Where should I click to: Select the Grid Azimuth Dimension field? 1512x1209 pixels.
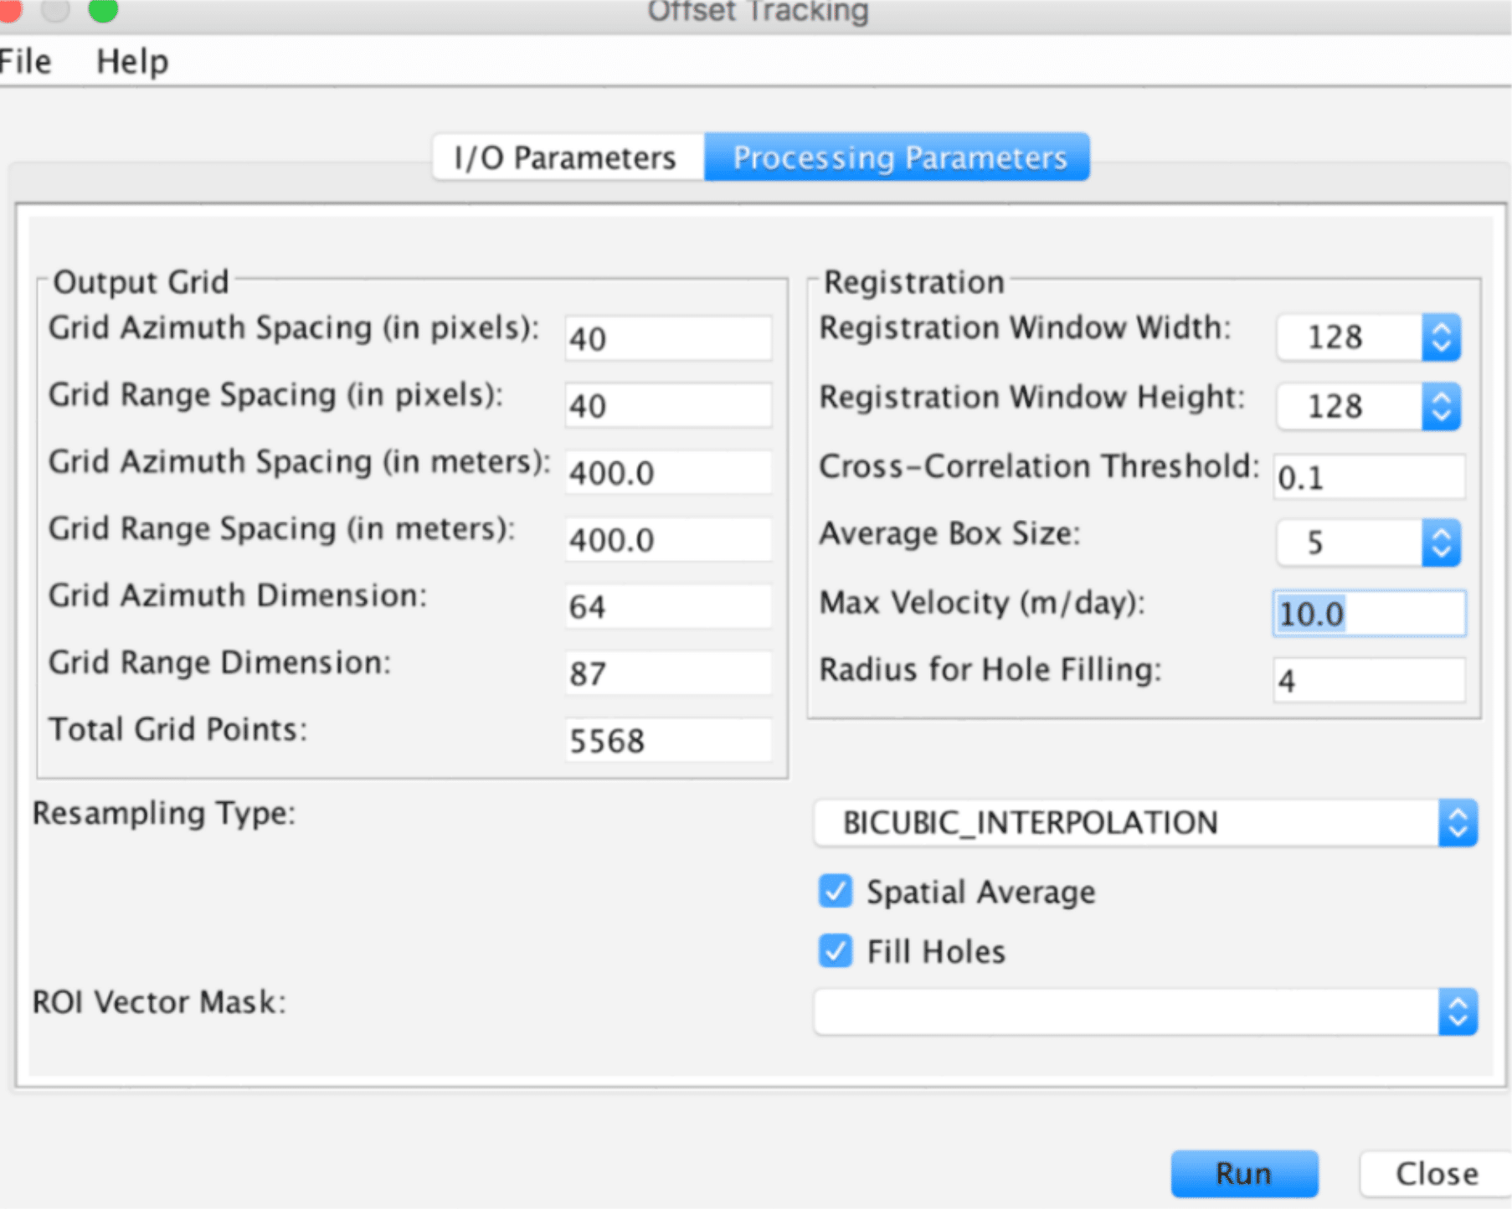pos(668,606)
